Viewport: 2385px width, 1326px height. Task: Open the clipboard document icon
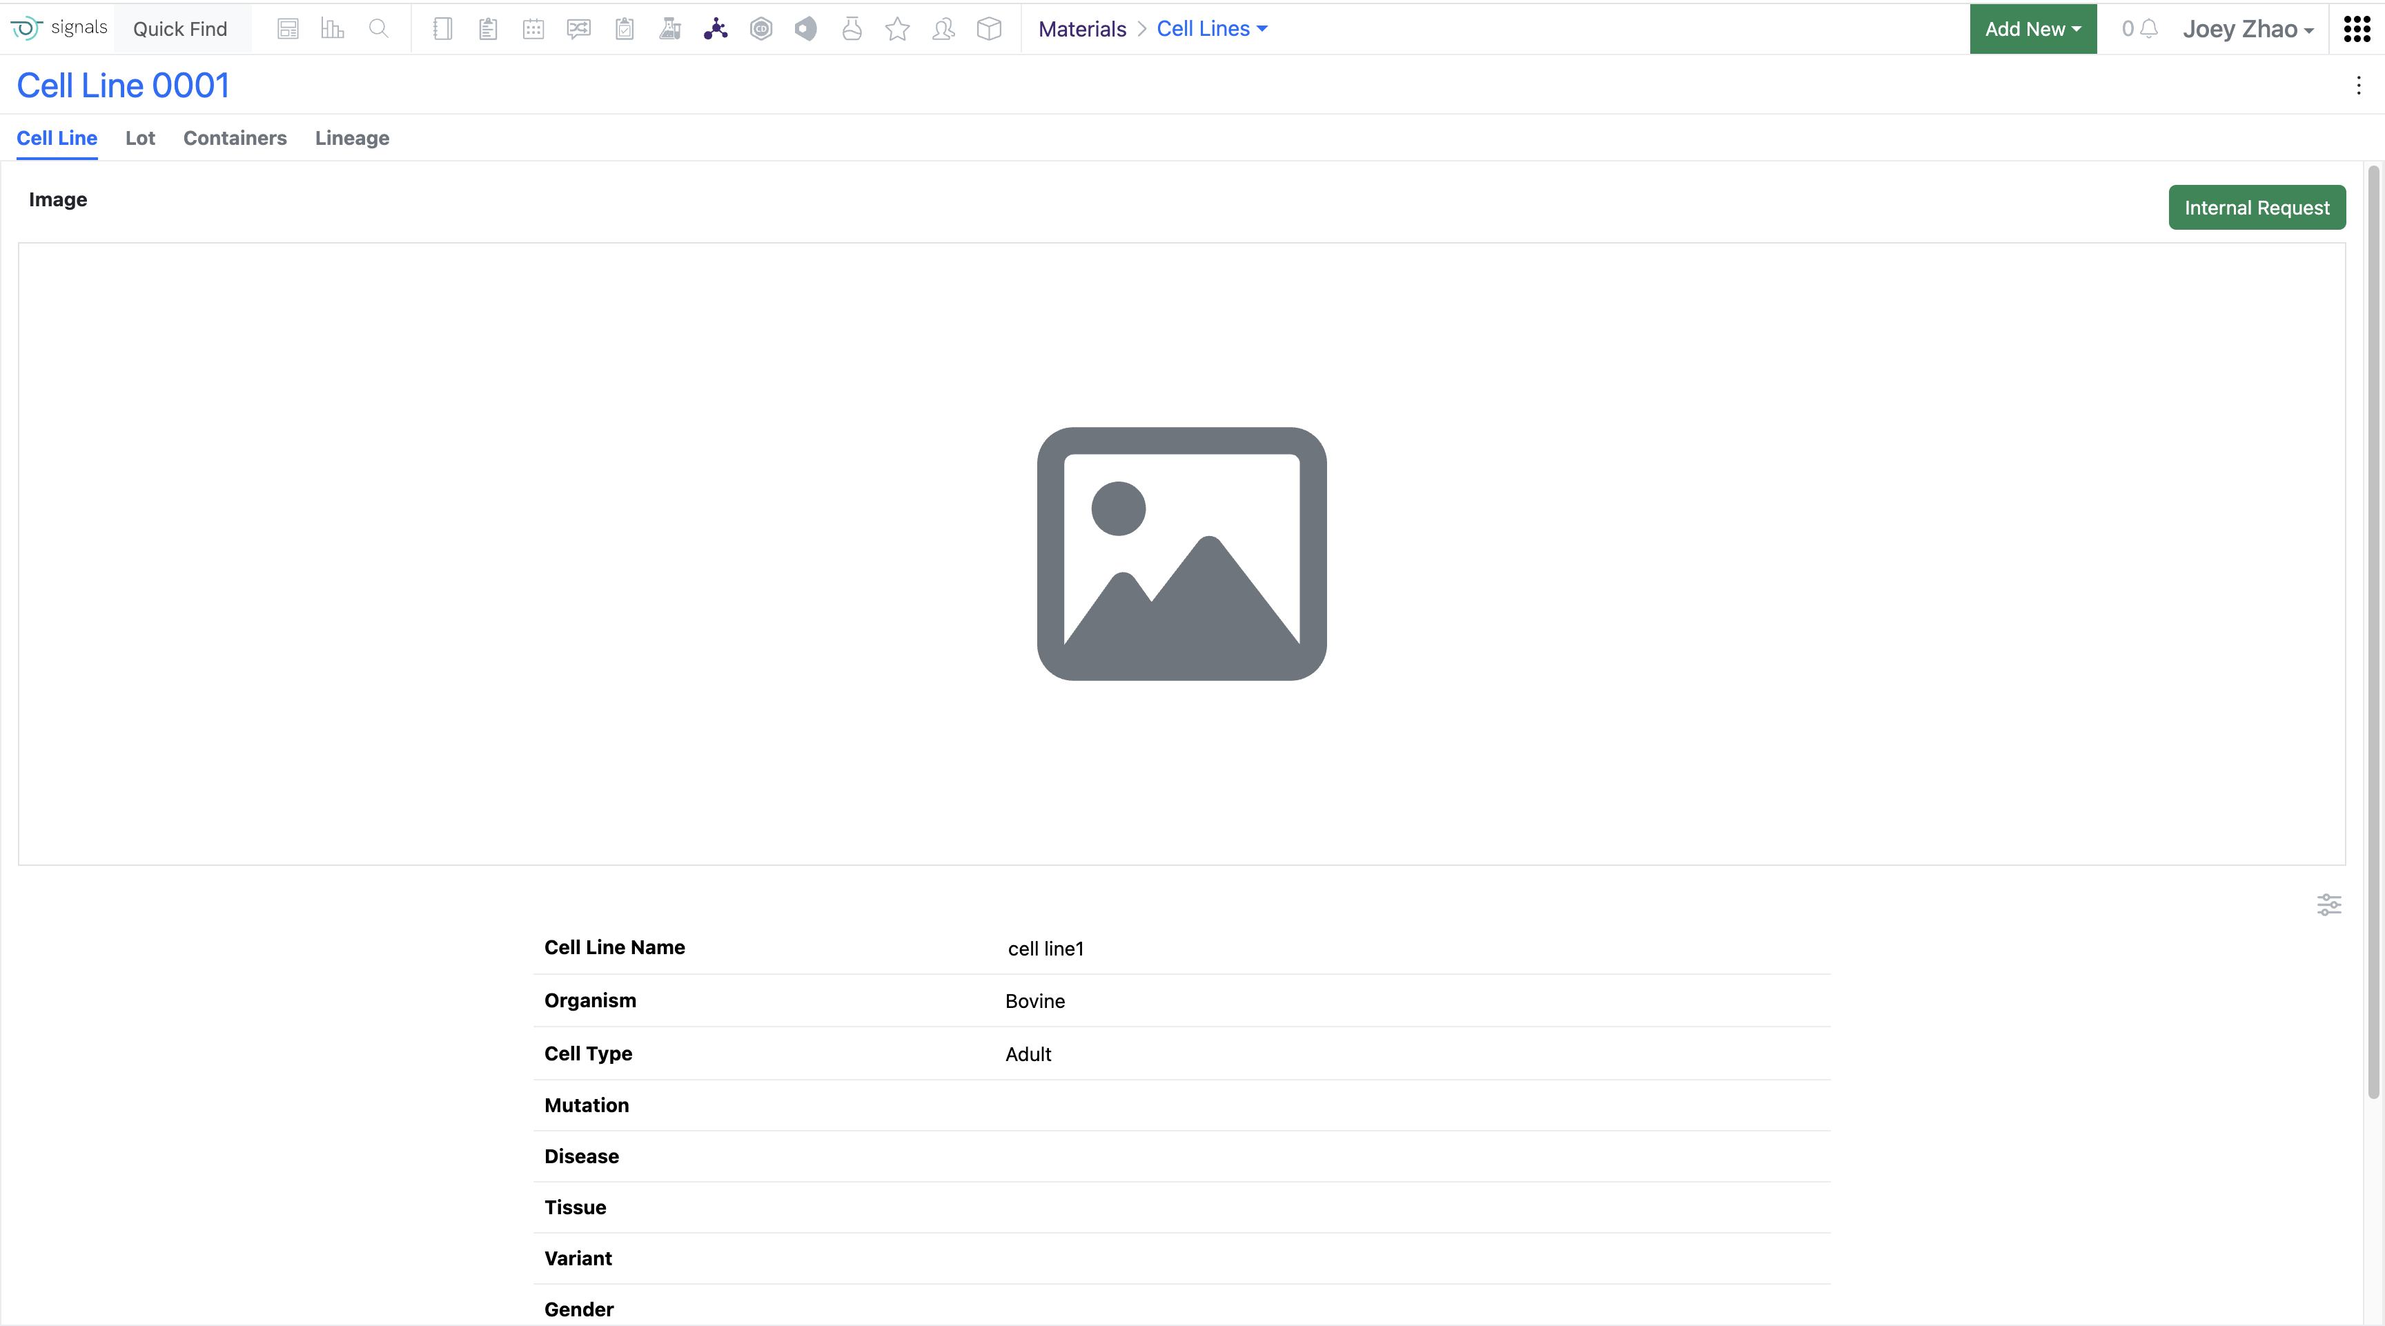(488, 29)
